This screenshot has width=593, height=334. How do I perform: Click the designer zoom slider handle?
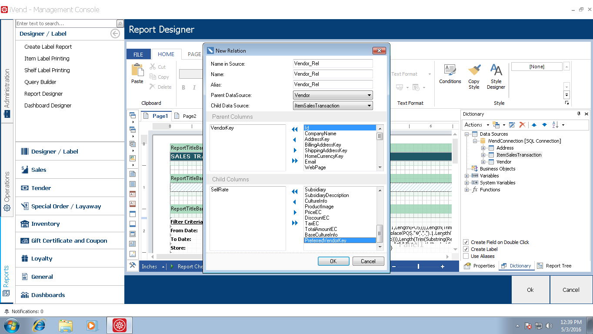point(418,267)
